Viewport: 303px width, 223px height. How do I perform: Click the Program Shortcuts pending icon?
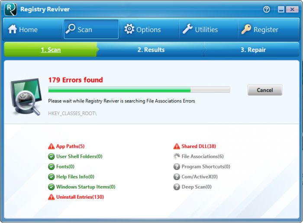(177, 167)
